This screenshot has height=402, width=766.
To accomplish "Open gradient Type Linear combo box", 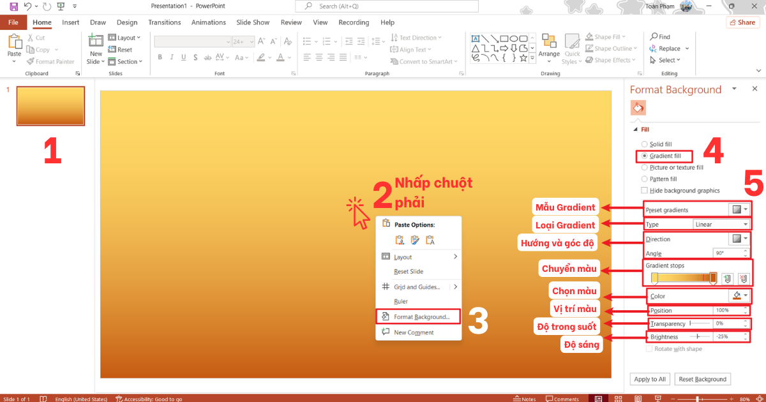I will coord(721,225).
